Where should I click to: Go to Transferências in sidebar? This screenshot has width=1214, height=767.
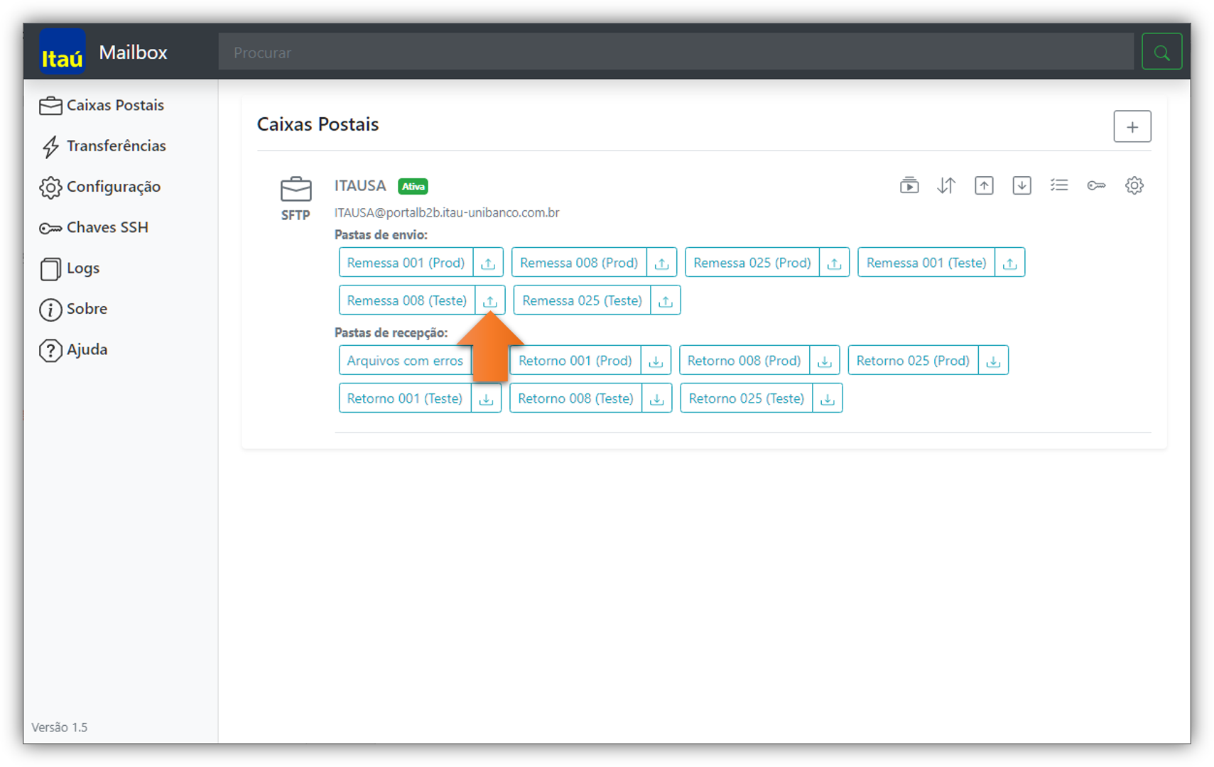coord(104,146)
